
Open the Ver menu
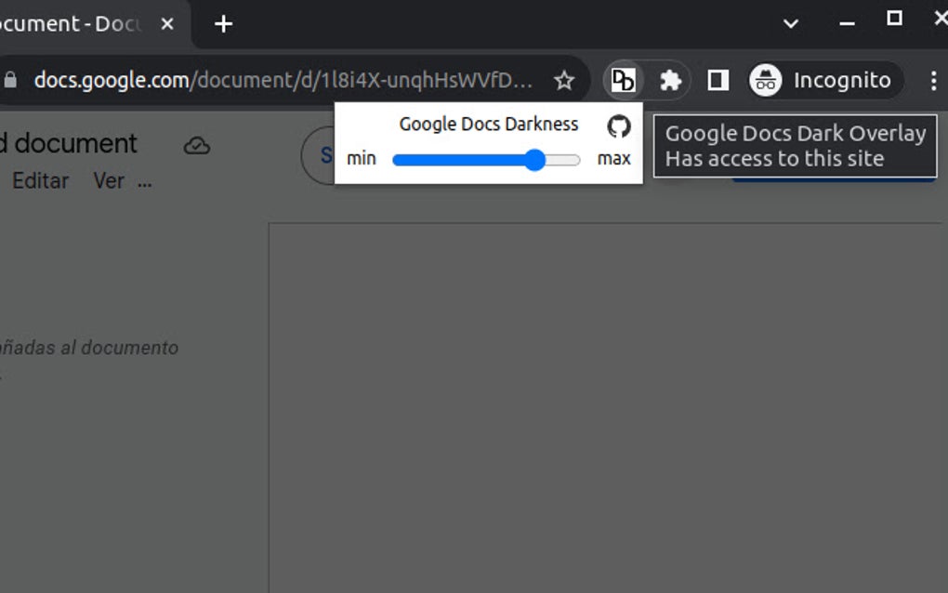click(x=109, y=180)
